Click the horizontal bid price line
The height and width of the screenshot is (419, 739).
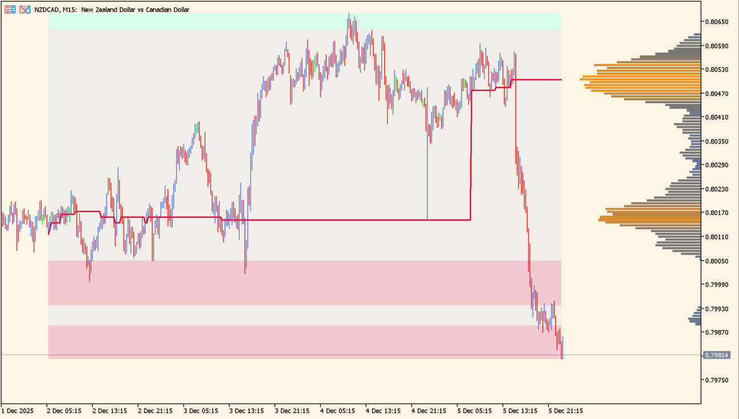pyautogui.click(x=285, y=355)
